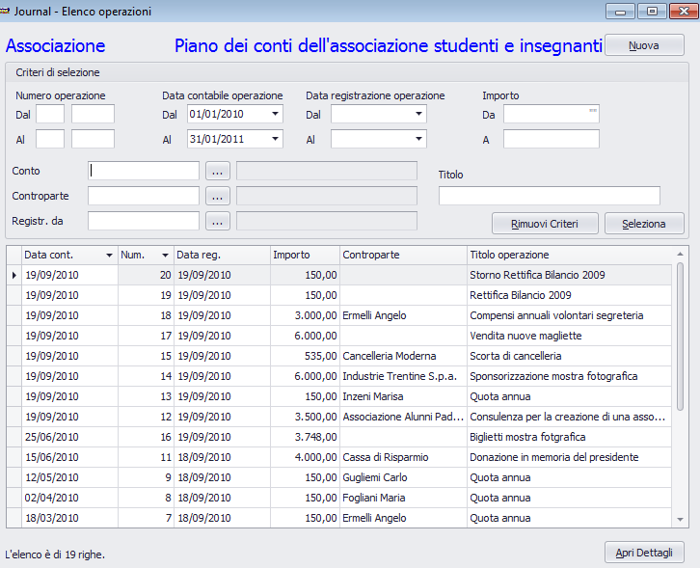Click the 15/06/2010 date cell

coord(69,457)
